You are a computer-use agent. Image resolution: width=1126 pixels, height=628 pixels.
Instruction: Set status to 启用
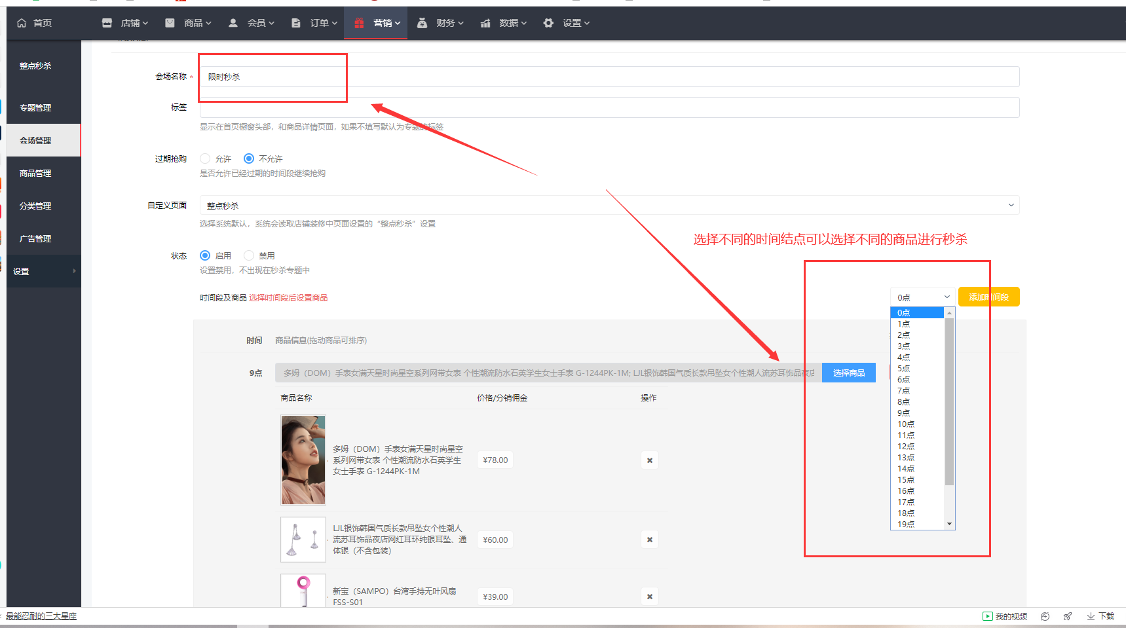click(x=205, y=255)
